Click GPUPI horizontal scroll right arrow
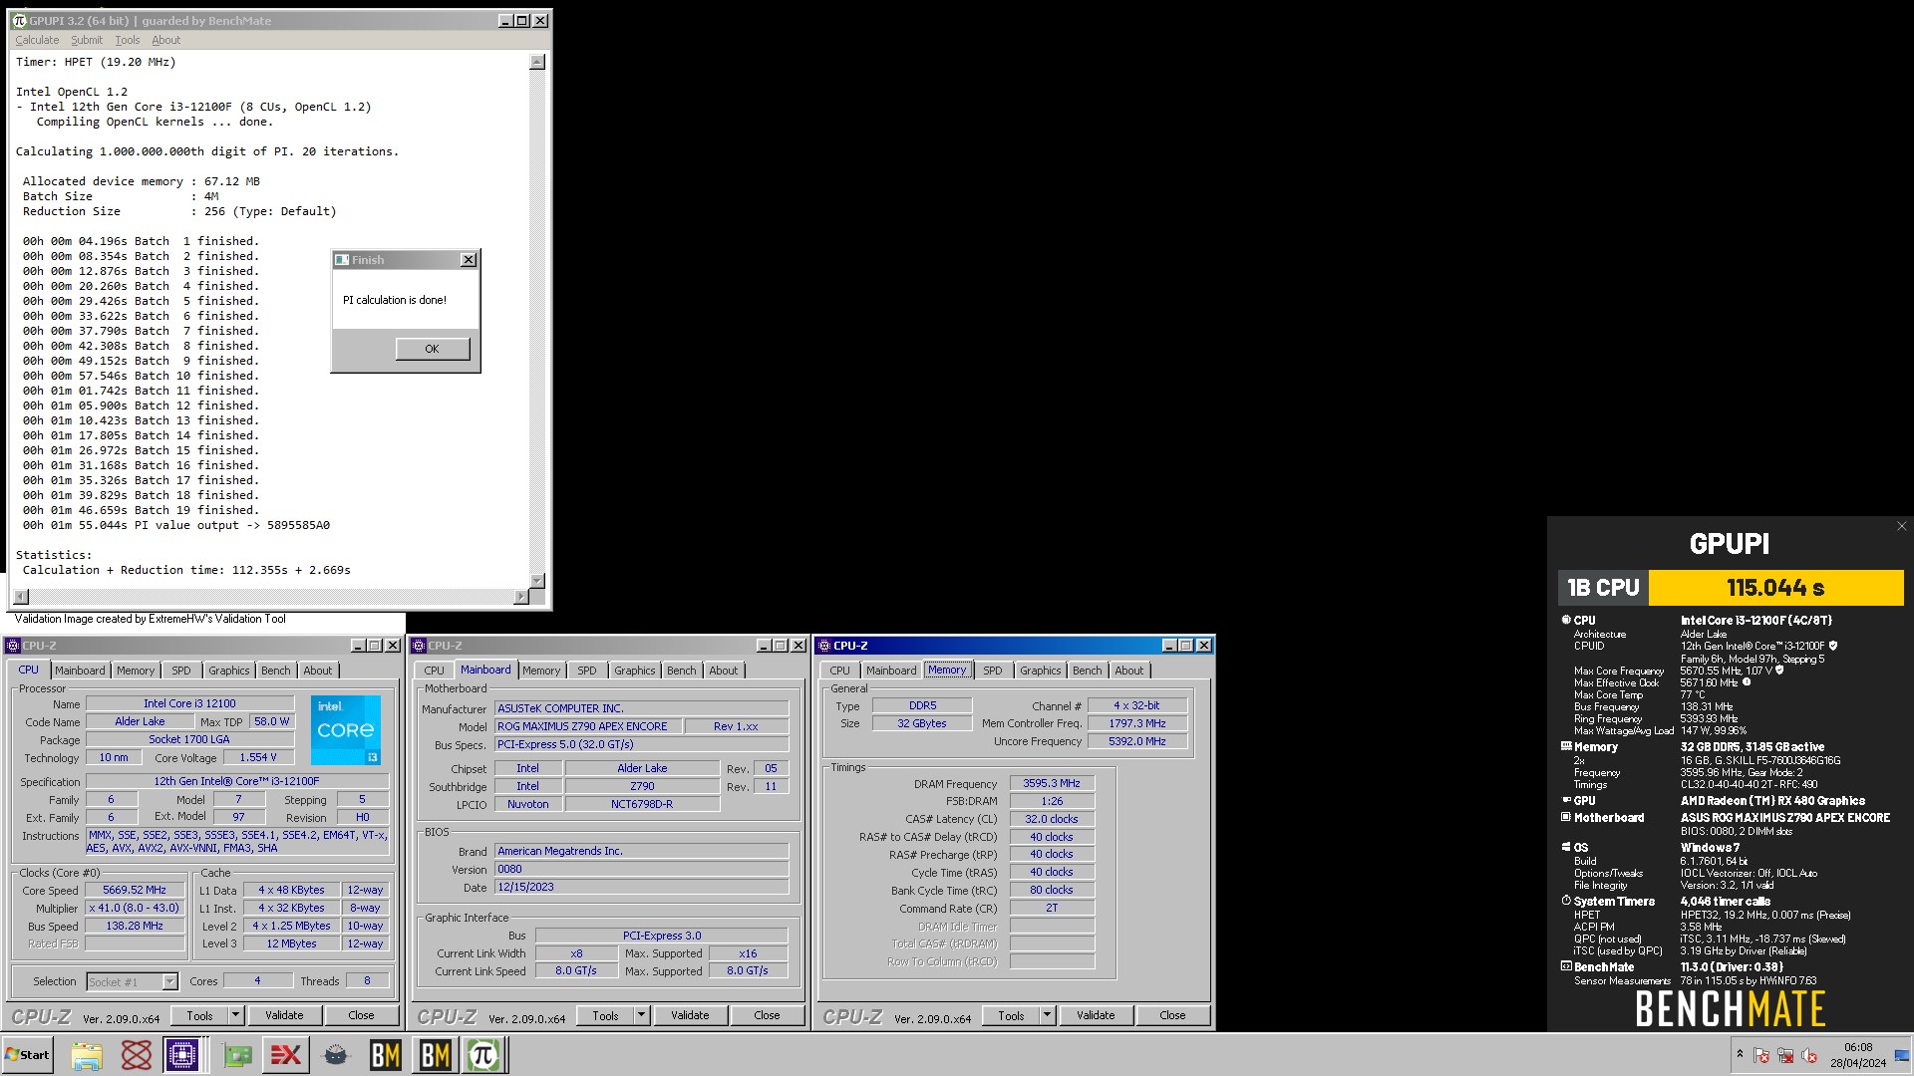1914x1076 pixels. click(x=521, y=596)
